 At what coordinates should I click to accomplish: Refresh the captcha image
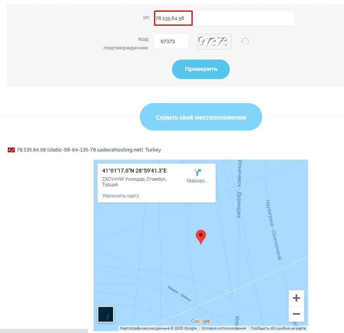tap(245, 41)
